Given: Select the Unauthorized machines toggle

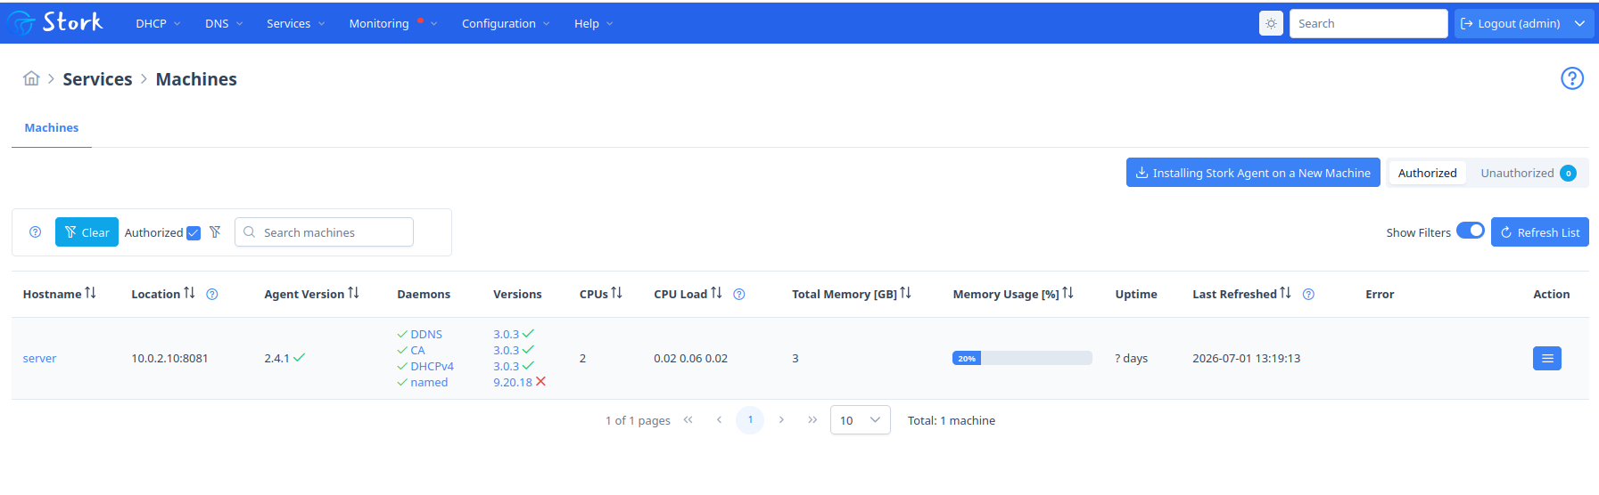Looking at the screenshot, I should pyautogui.click(x=1527, y=173).
